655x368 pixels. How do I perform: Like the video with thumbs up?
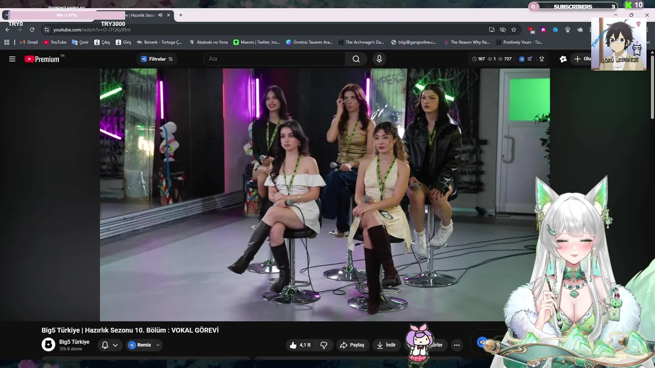(300, 345)
